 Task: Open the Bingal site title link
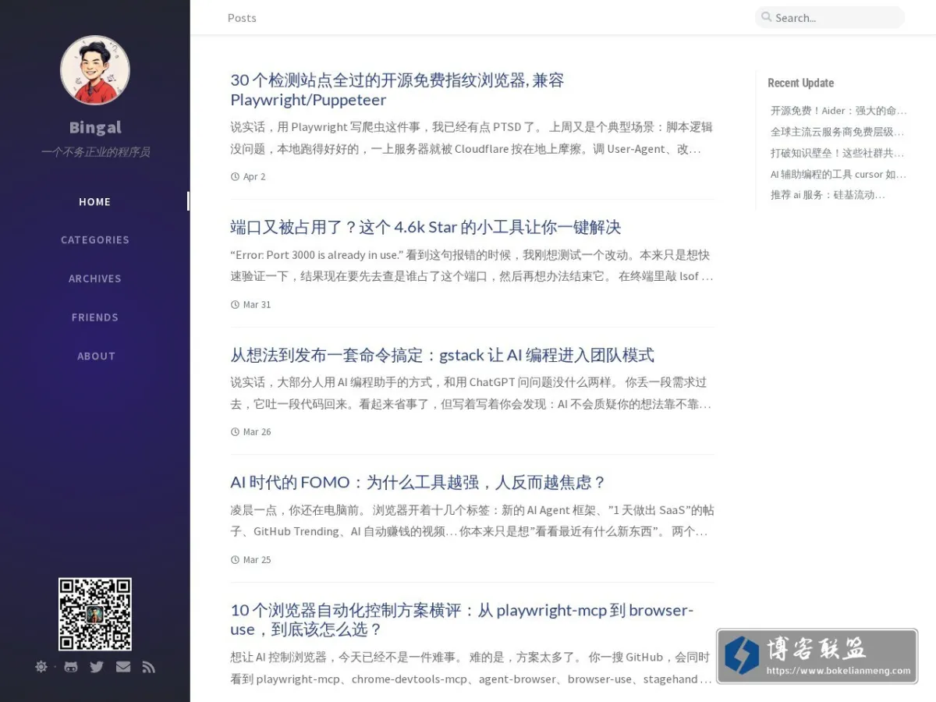(x=95, y=127)
